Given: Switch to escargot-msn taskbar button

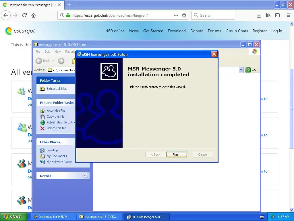Looking at the screenshot, I should pos(99,217).
